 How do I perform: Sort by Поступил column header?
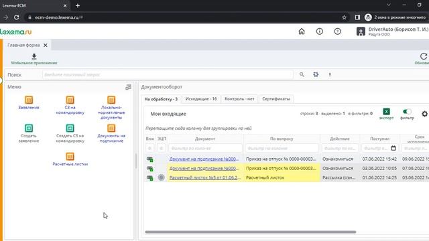click(380, 139)
